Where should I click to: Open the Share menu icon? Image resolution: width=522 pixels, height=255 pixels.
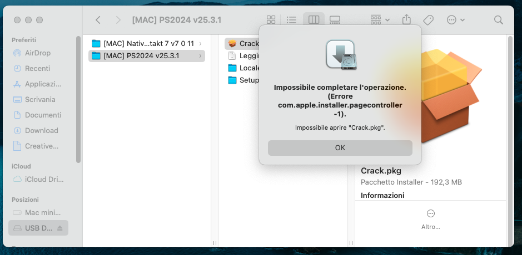click(x=406, y=19)
